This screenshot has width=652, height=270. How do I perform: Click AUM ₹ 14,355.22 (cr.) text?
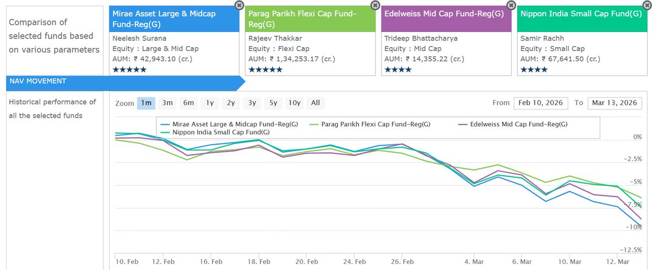[x=424, y=59]
